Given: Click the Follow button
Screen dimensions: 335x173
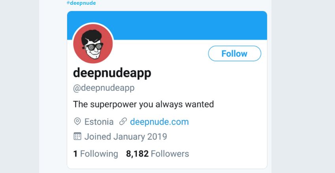Looking at the screenshot, I should pos(234,54).
